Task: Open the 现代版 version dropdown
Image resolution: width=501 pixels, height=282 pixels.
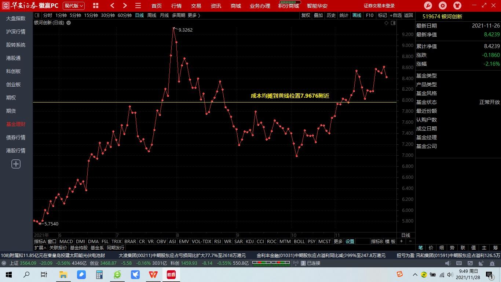Action: pos(74,6)
